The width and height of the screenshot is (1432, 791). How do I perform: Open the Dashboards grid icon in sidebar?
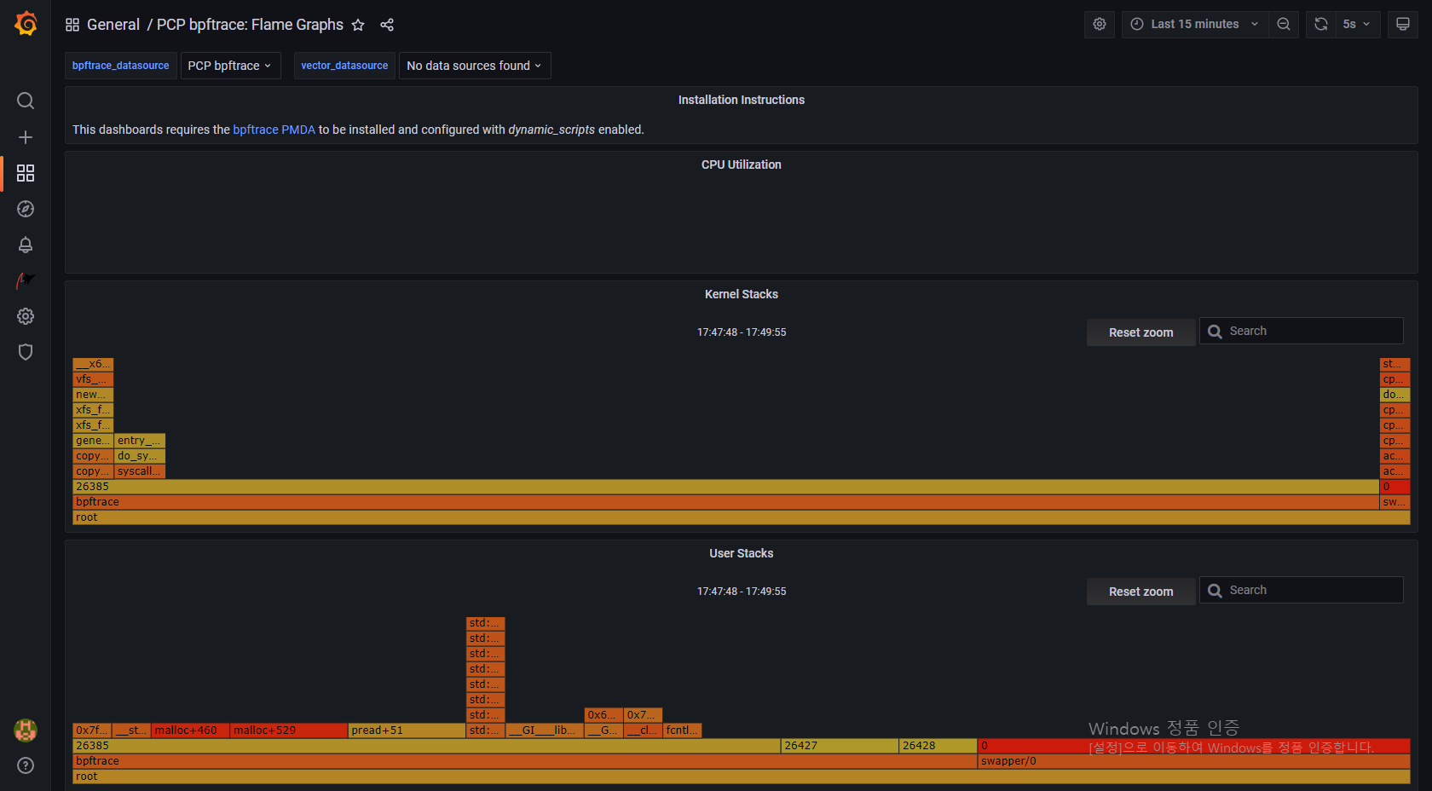pos(26,173)
